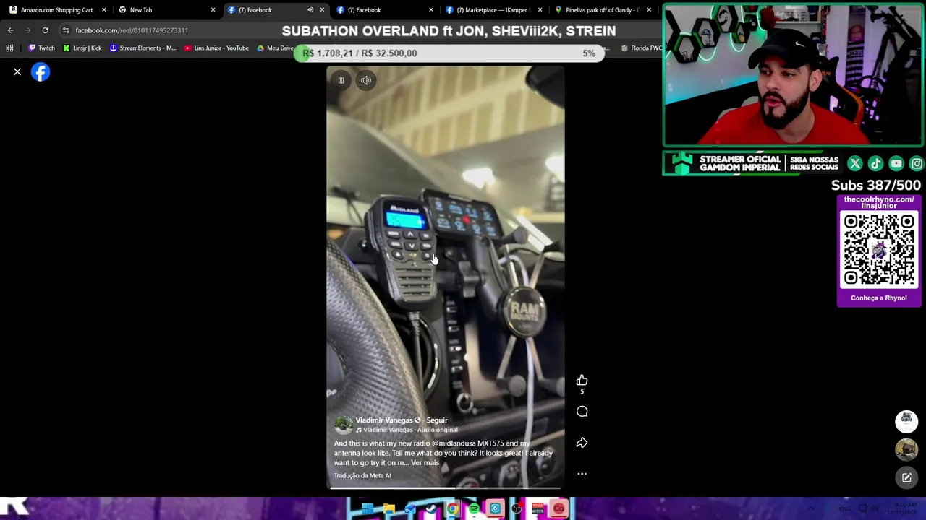Open Spotify from the taskbar
This screenshot has width=926, height=520.
(474, 509)
